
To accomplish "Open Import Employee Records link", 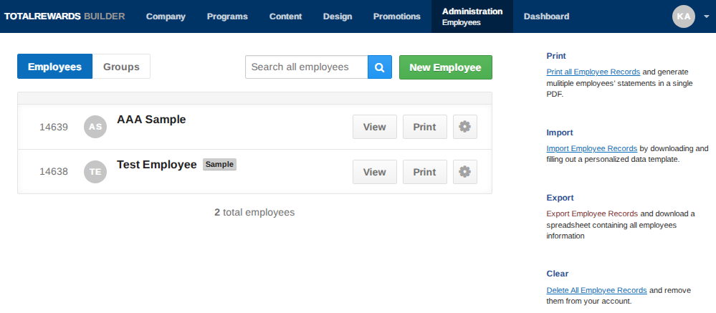I will point(592,148).
